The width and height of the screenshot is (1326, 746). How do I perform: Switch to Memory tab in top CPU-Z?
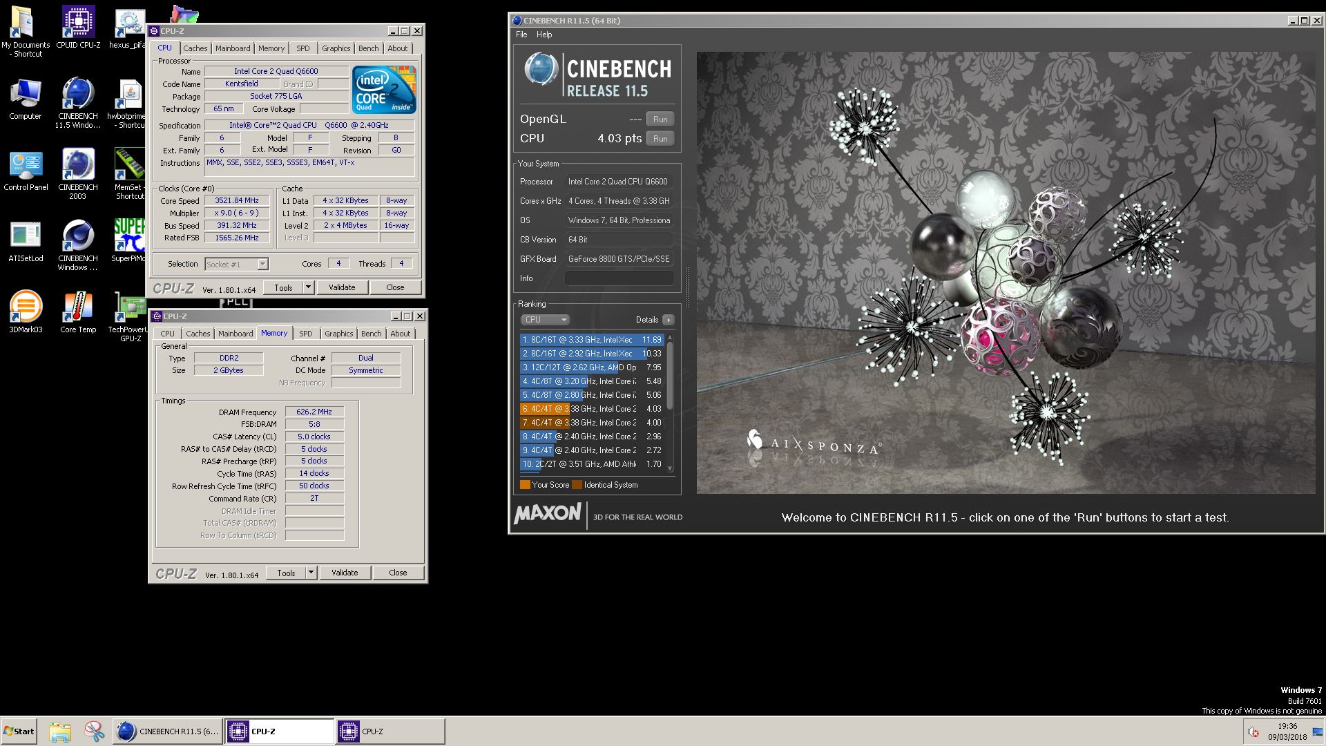tap(271, 48)
